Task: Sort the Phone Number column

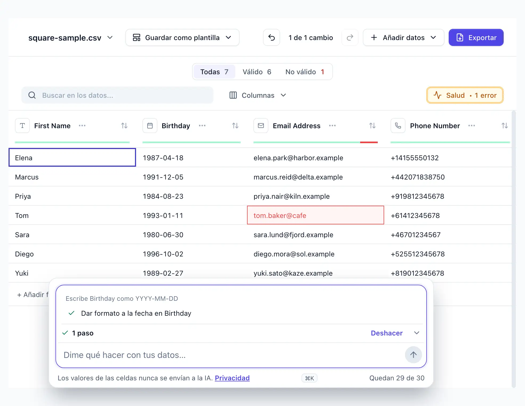Action: tap(504, 126)
